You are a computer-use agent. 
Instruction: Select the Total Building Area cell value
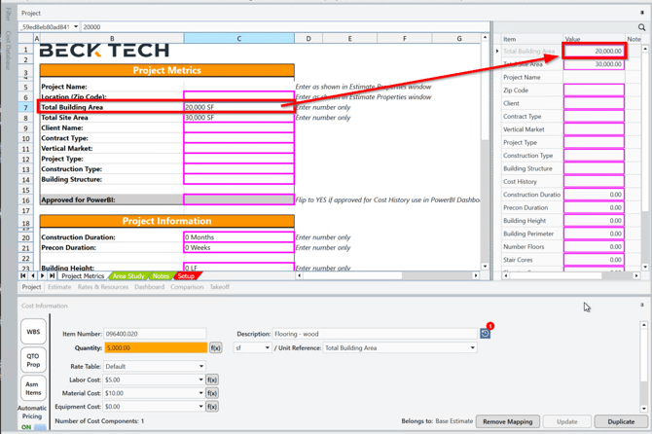(x=238, y=107)
